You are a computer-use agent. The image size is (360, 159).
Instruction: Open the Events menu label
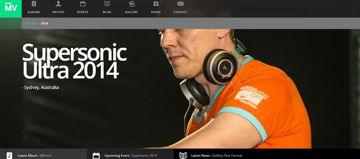tap(83, 12)
